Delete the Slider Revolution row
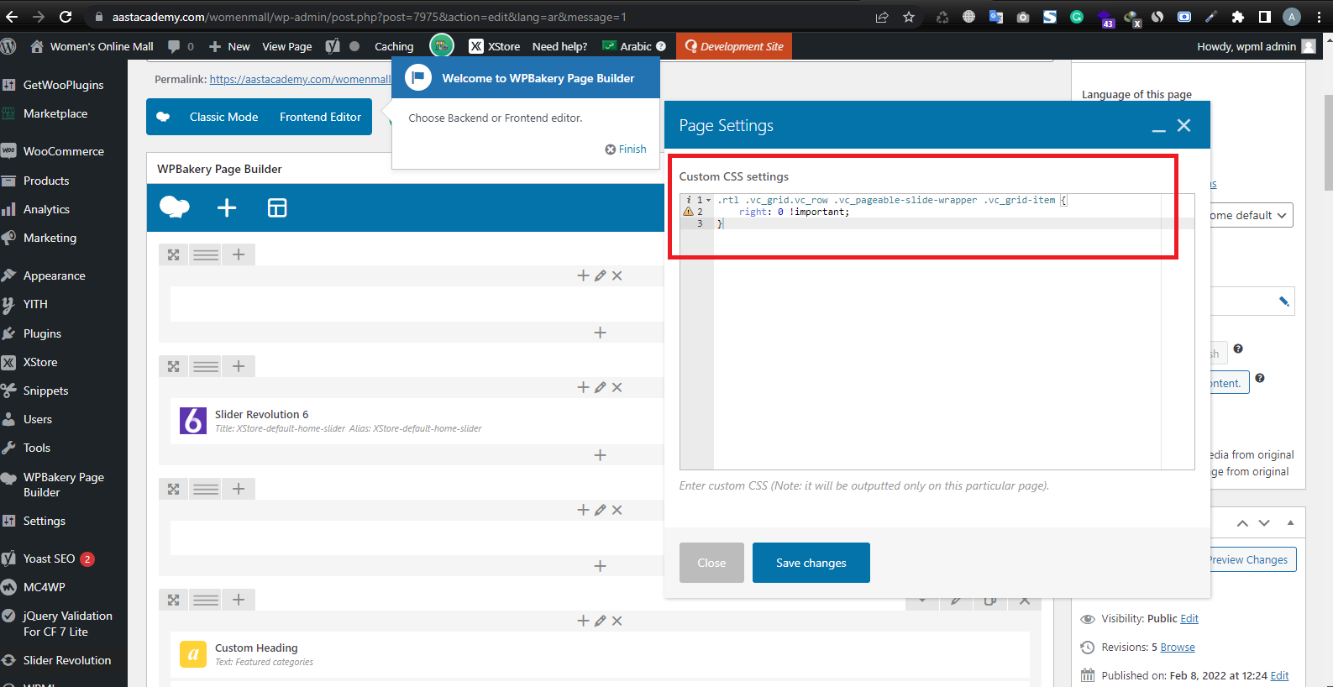This screenshot has width=1333, height=687. pyautogui.click(x=617, y=387)
